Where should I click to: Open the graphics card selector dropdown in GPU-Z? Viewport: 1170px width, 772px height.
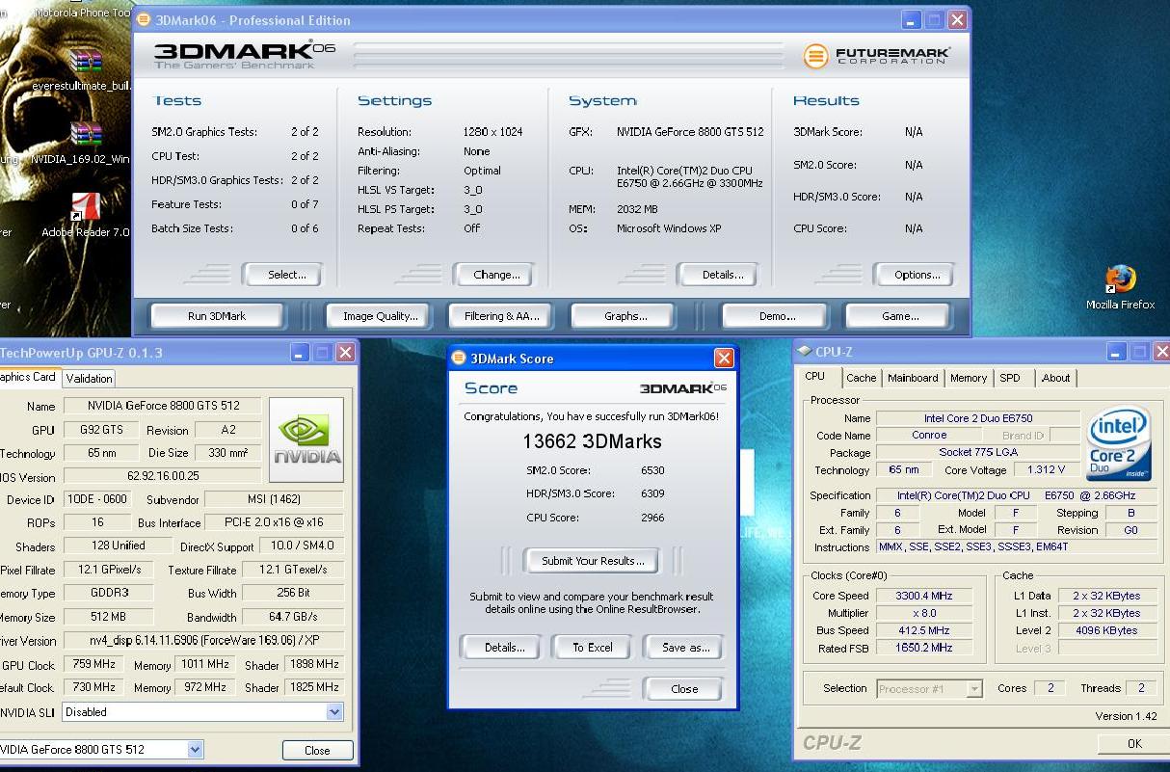point(195,749)
